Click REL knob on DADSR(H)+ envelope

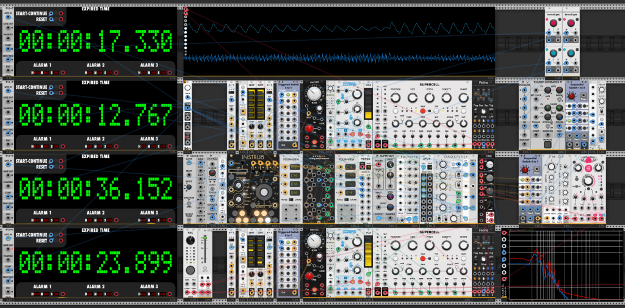click(443, 207)
